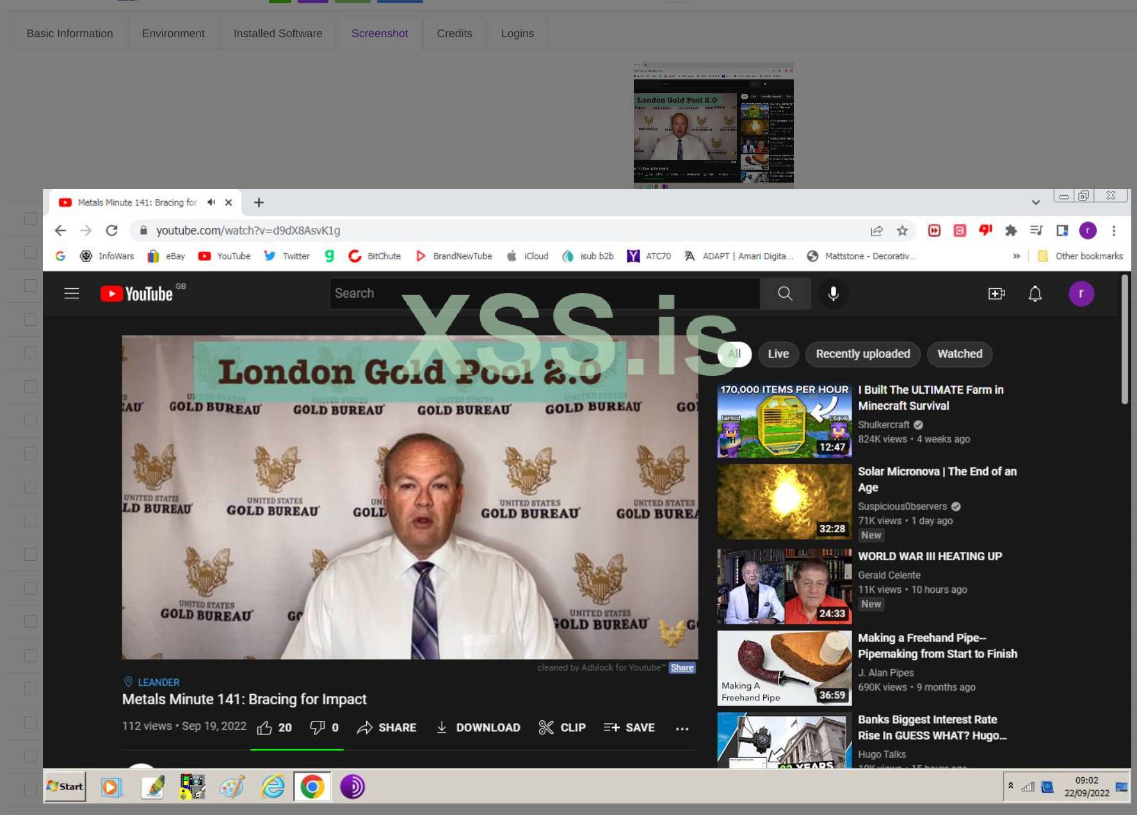Open the LEANDER location link
Image resolution: width=1137 pixels, height=815 pixels.
pyautogui.click(x=152, y=682)
